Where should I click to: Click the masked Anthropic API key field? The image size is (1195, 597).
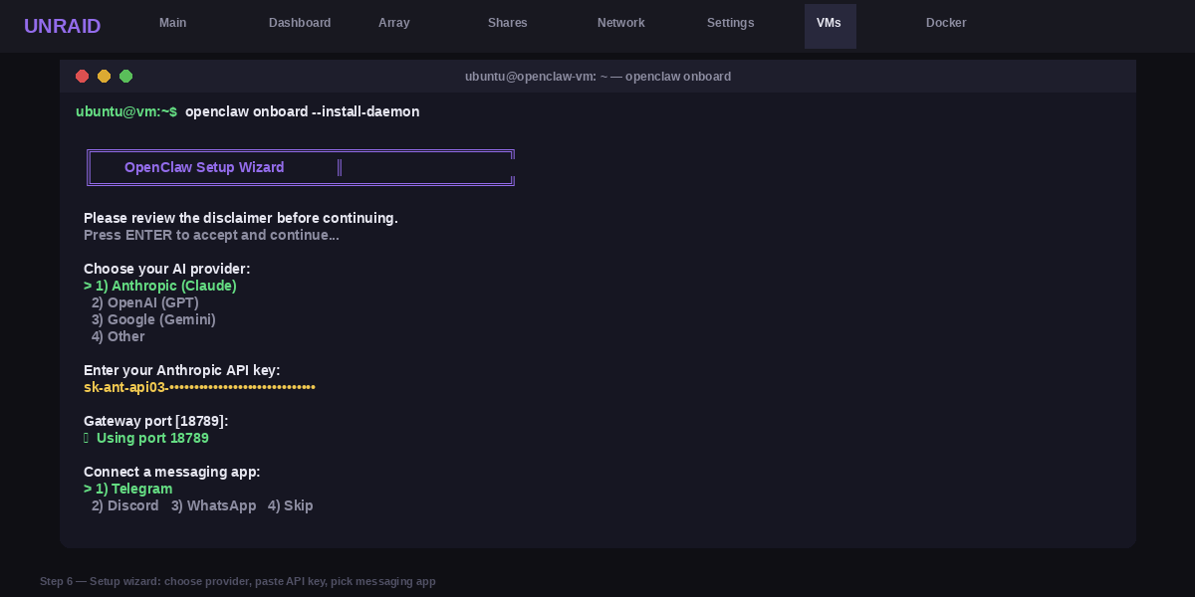coord(199,387)
